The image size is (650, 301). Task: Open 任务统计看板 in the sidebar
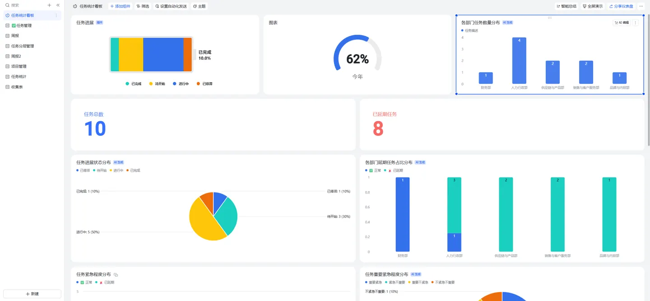coord(32,15)
